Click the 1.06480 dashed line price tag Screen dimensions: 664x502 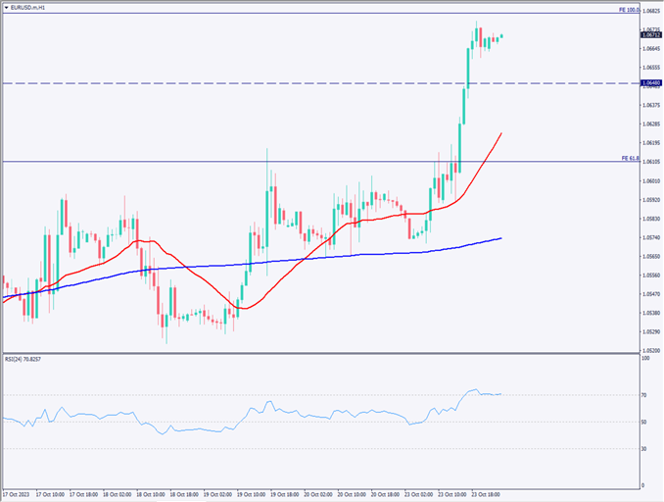(651, 83)
